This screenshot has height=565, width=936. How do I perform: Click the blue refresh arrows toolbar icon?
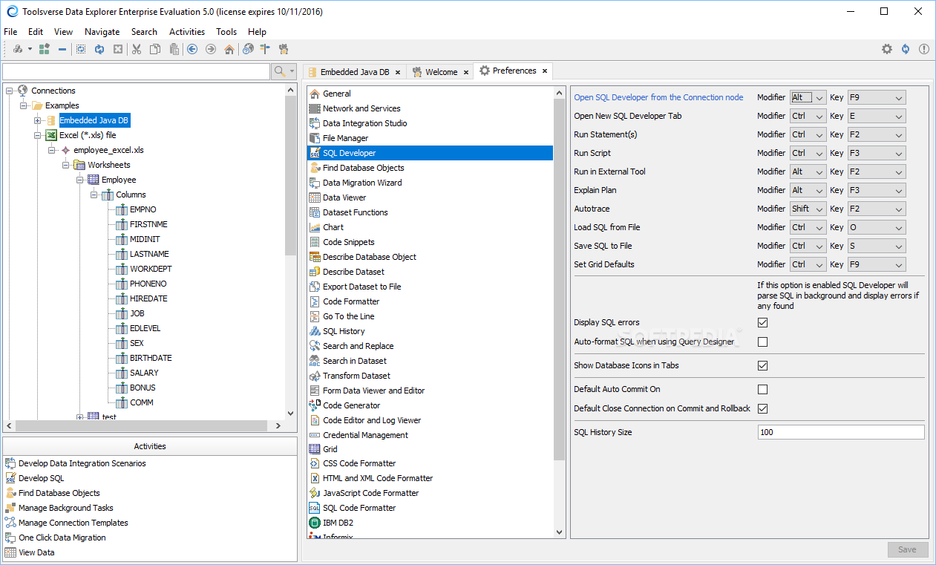pos(99,49)
